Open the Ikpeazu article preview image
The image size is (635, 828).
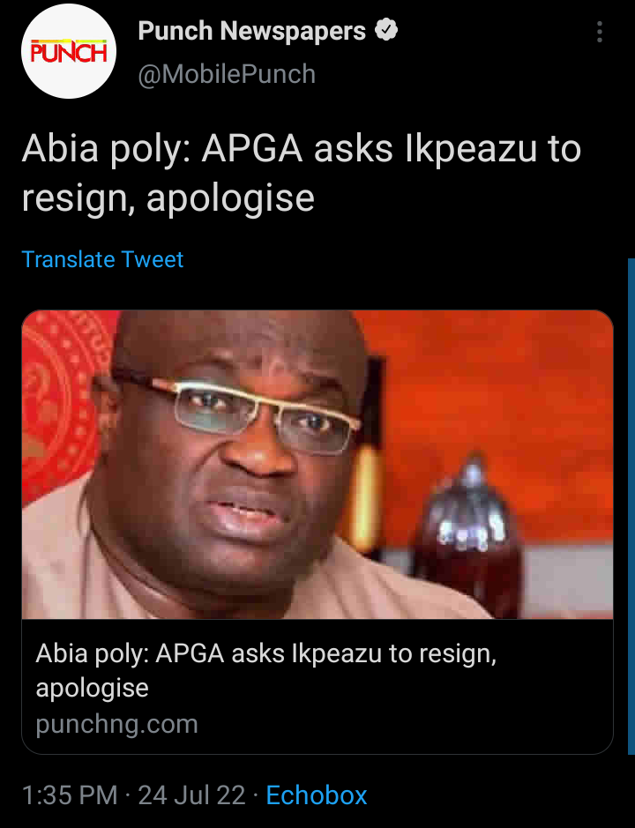point(317,464)
